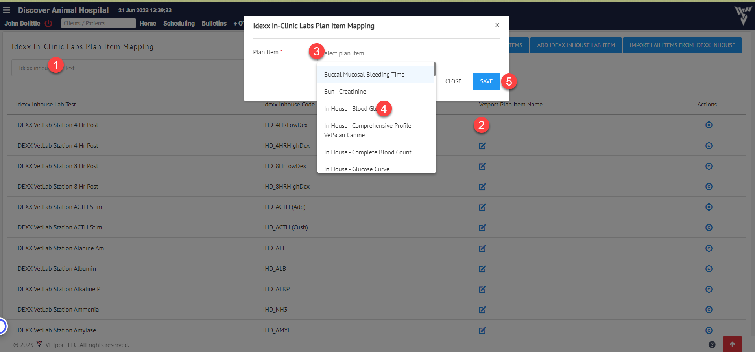Click CLOSE in the mapping dialog
This screenshot has height=352, width=755.
(x=453, y=81)
